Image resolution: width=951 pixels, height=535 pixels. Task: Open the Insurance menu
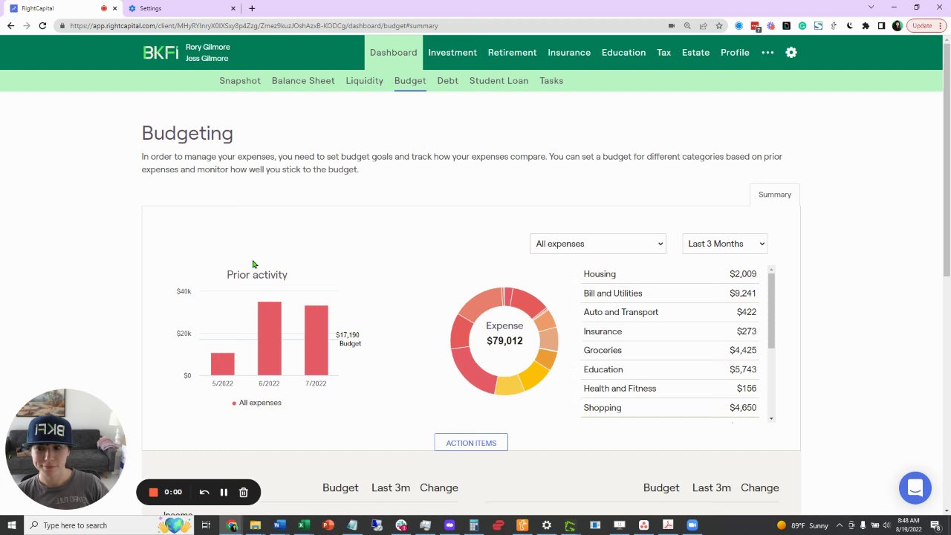(569, 53)
